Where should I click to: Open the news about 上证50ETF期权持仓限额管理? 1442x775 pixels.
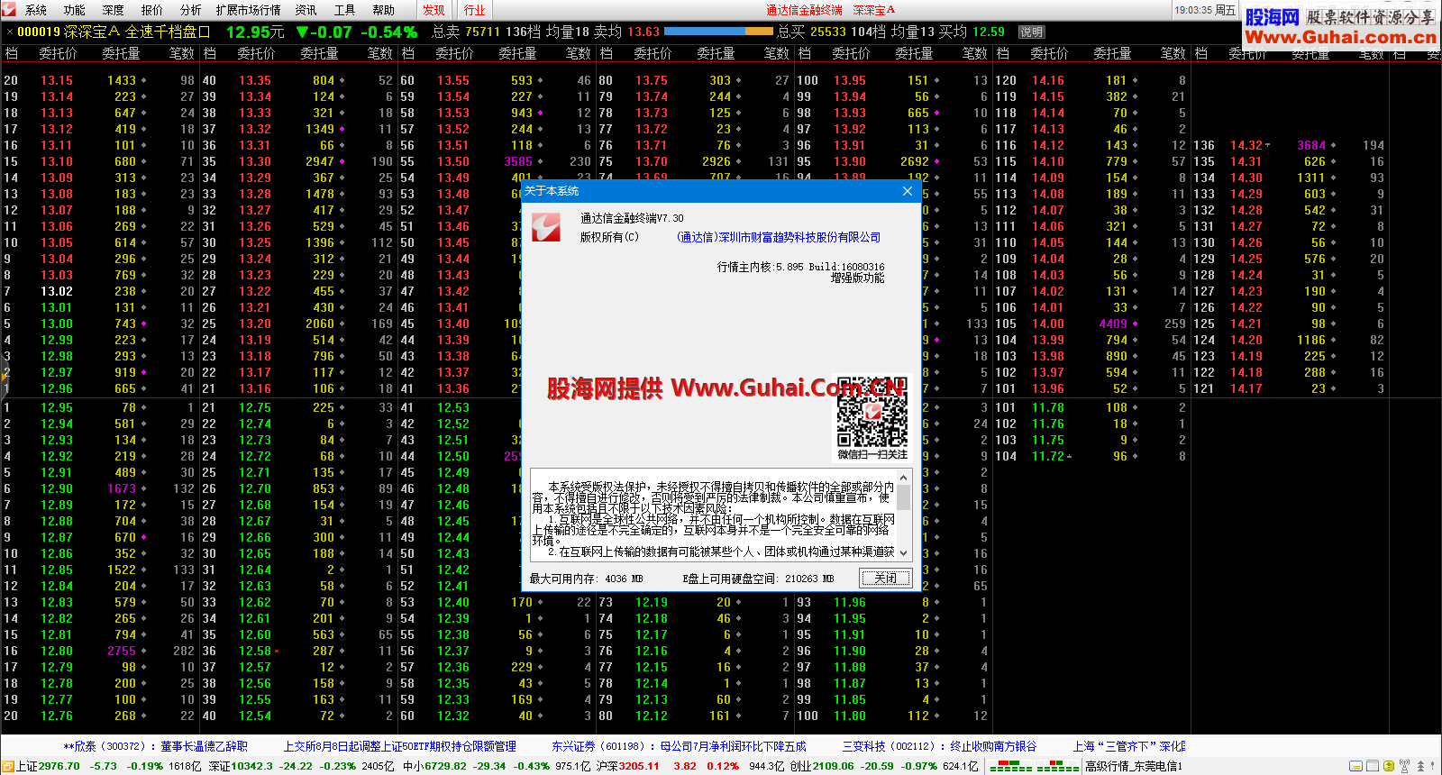[400, 746]
